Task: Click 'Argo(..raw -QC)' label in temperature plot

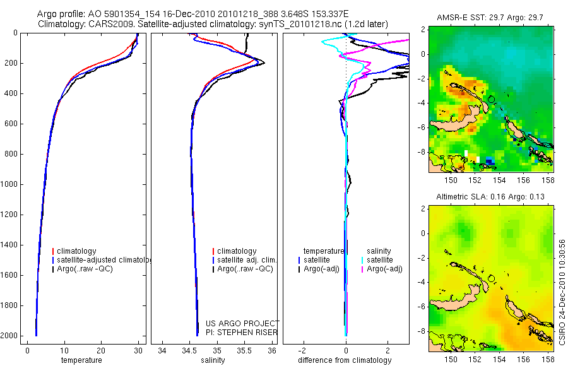Action: tap(85, 269)
